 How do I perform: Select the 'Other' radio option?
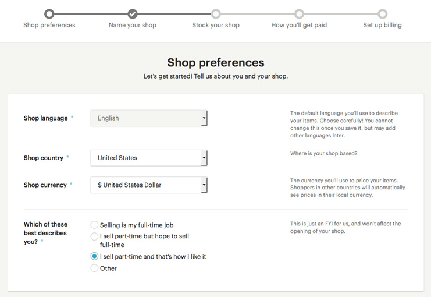[x=94, y=268]
